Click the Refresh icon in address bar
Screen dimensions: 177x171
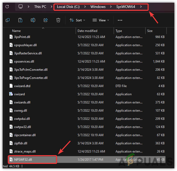[x=7, y=7]
